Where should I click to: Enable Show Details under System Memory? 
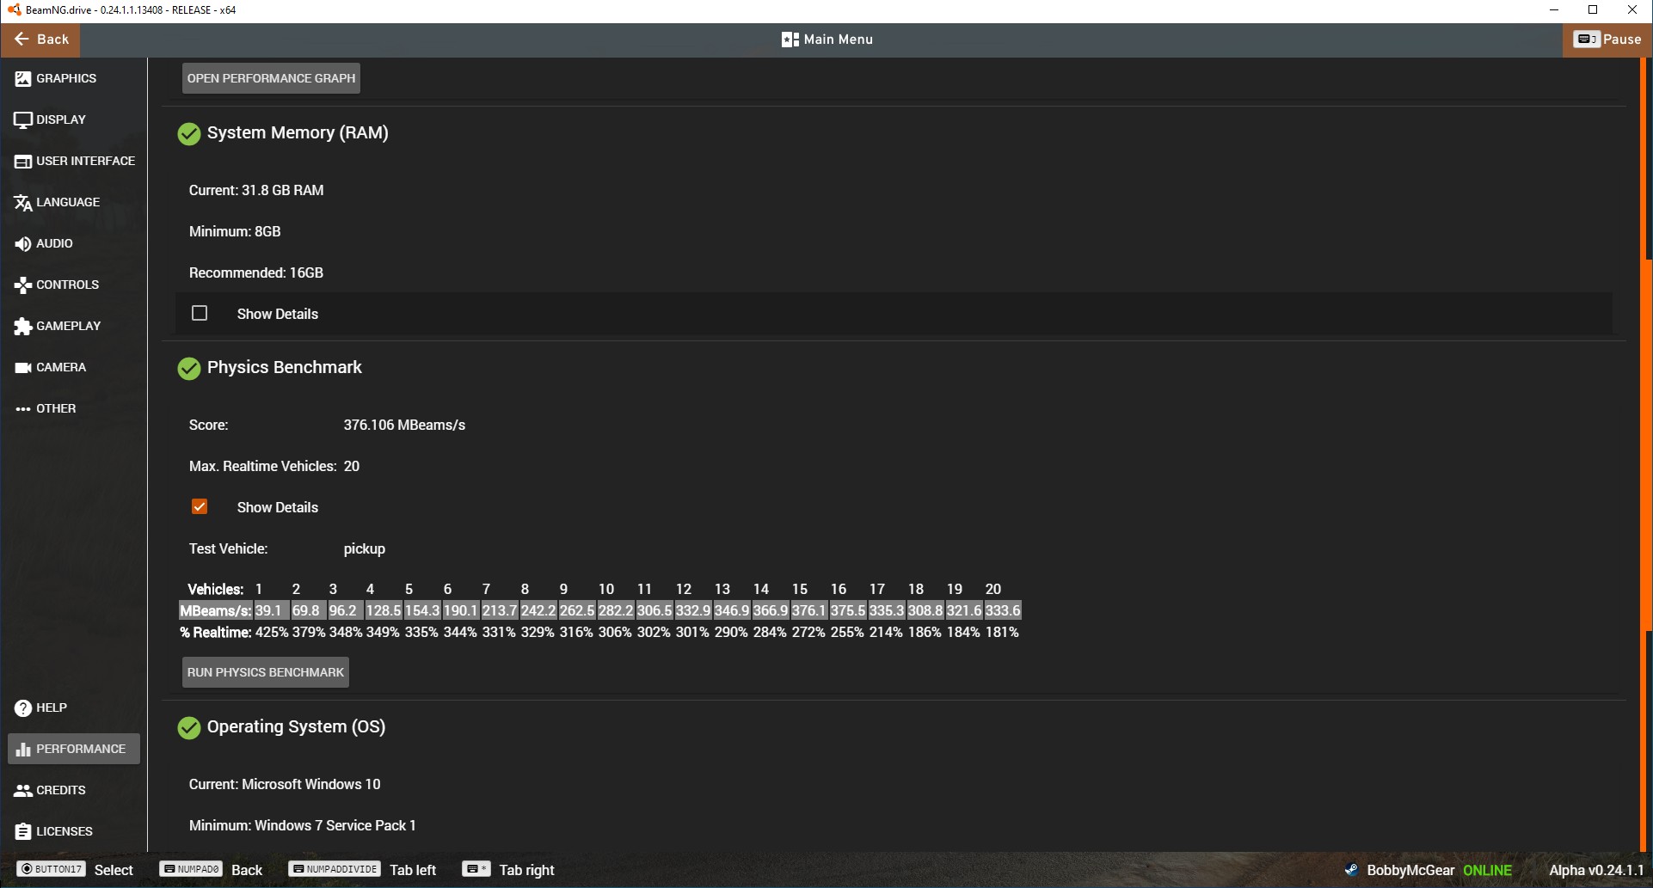tap(200, 314)
